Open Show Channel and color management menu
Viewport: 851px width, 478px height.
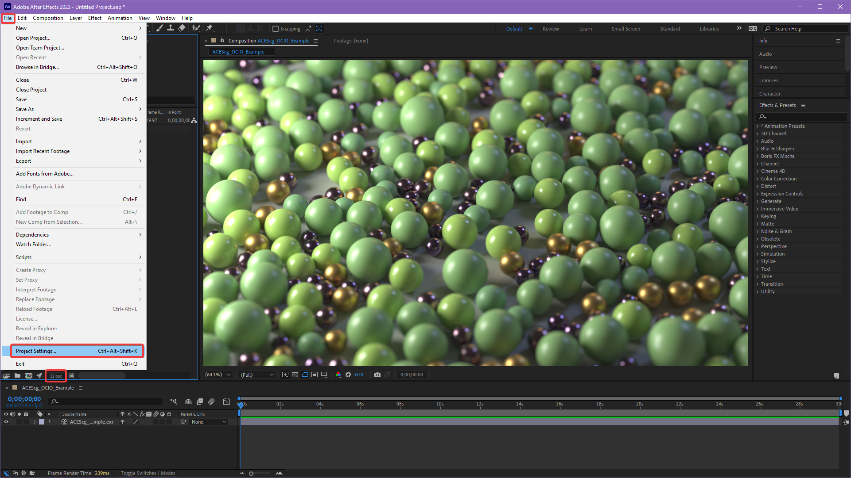[338, 375]
